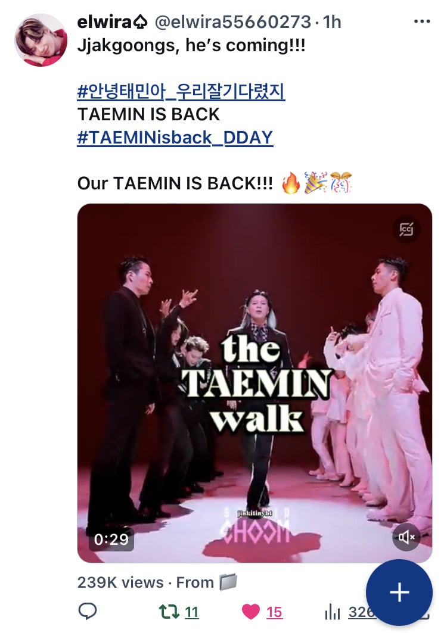447x633 pixels.
Task: Unmute video with the speaker icon
Action: pyautogui.click(x=406, y=537)
